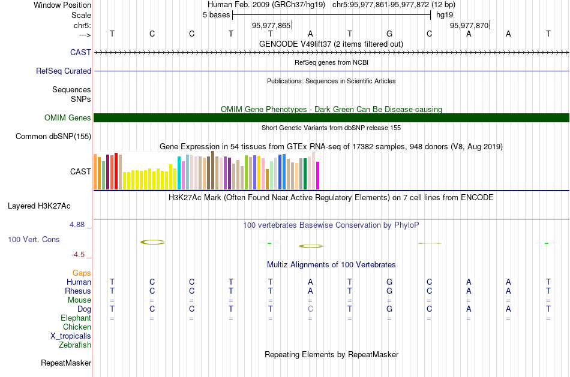Select the Rhesus species row label

click(x=78, y=291)
